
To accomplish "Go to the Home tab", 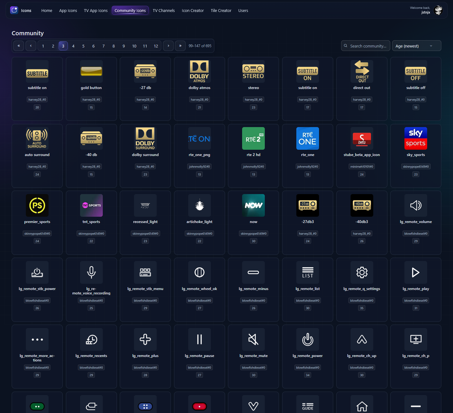I will [x=47, y=10].
